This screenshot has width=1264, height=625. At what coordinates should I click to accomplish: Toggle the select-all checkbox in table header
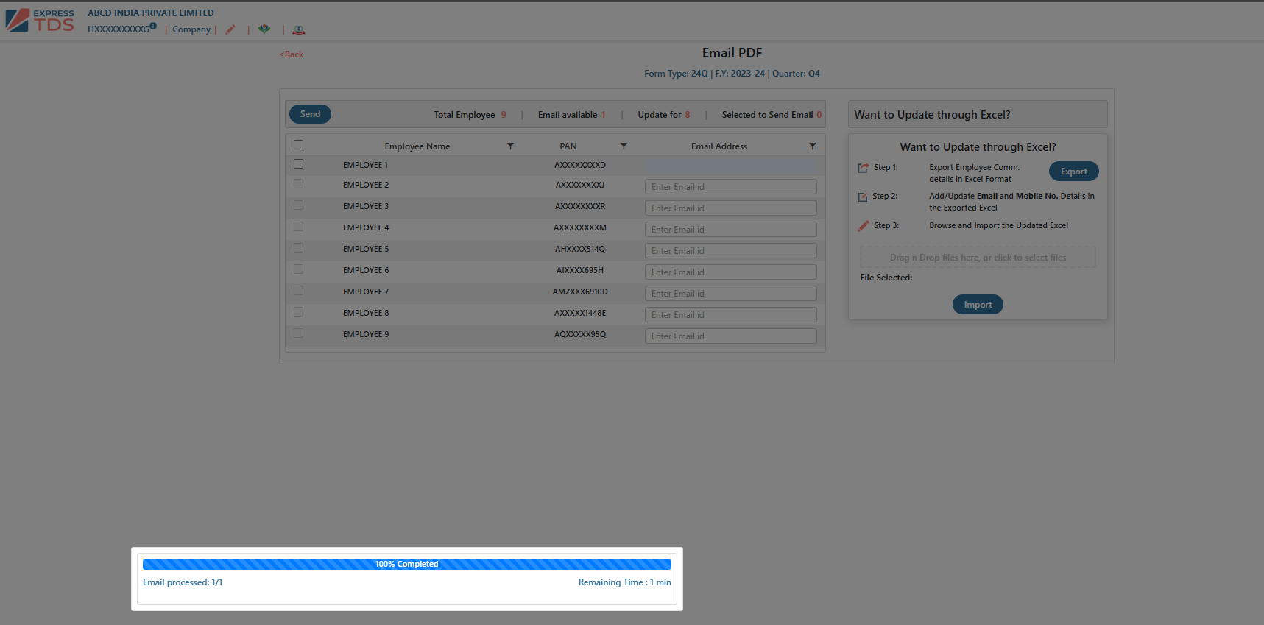[298, 145]
